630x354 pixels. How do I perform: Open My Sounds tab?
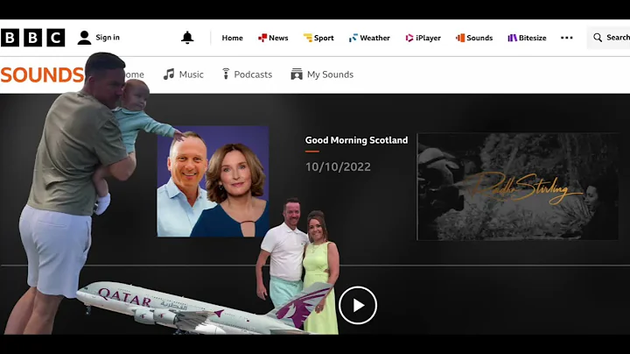(x=322, y=74)
